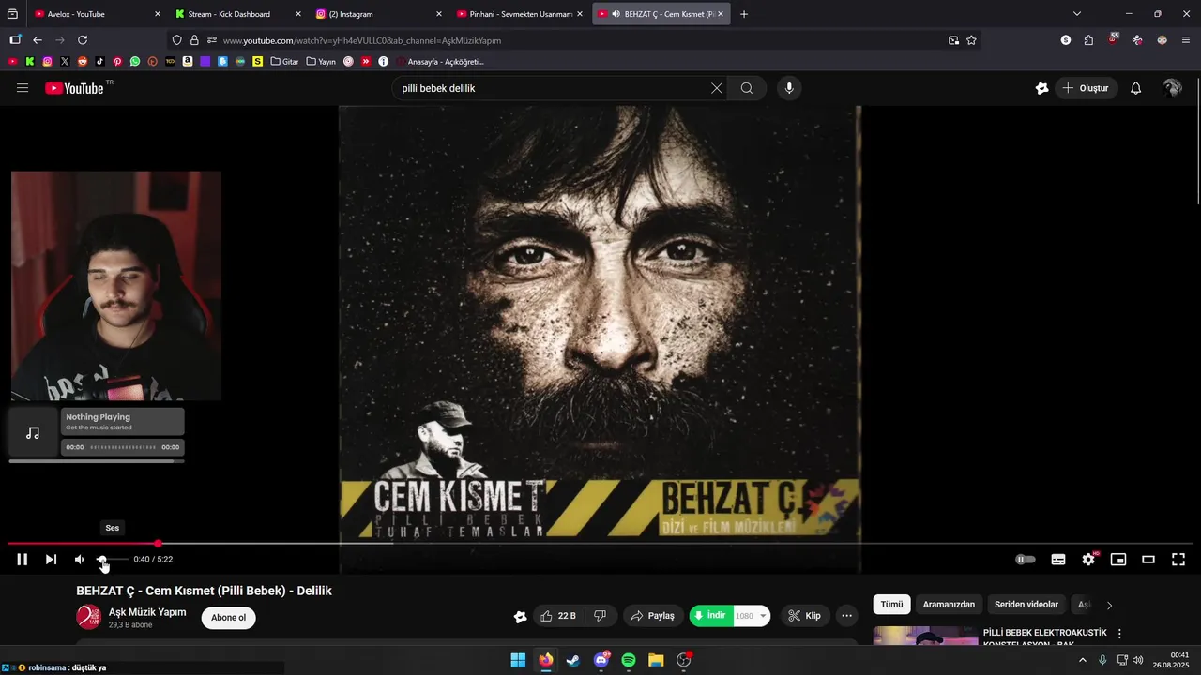Mute the video with the speaker icon

click(79, 560)
